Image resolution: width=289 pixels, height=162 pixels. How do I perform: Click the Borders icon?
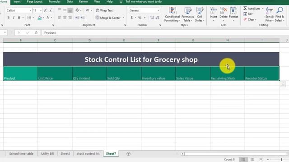click(29, 18)
